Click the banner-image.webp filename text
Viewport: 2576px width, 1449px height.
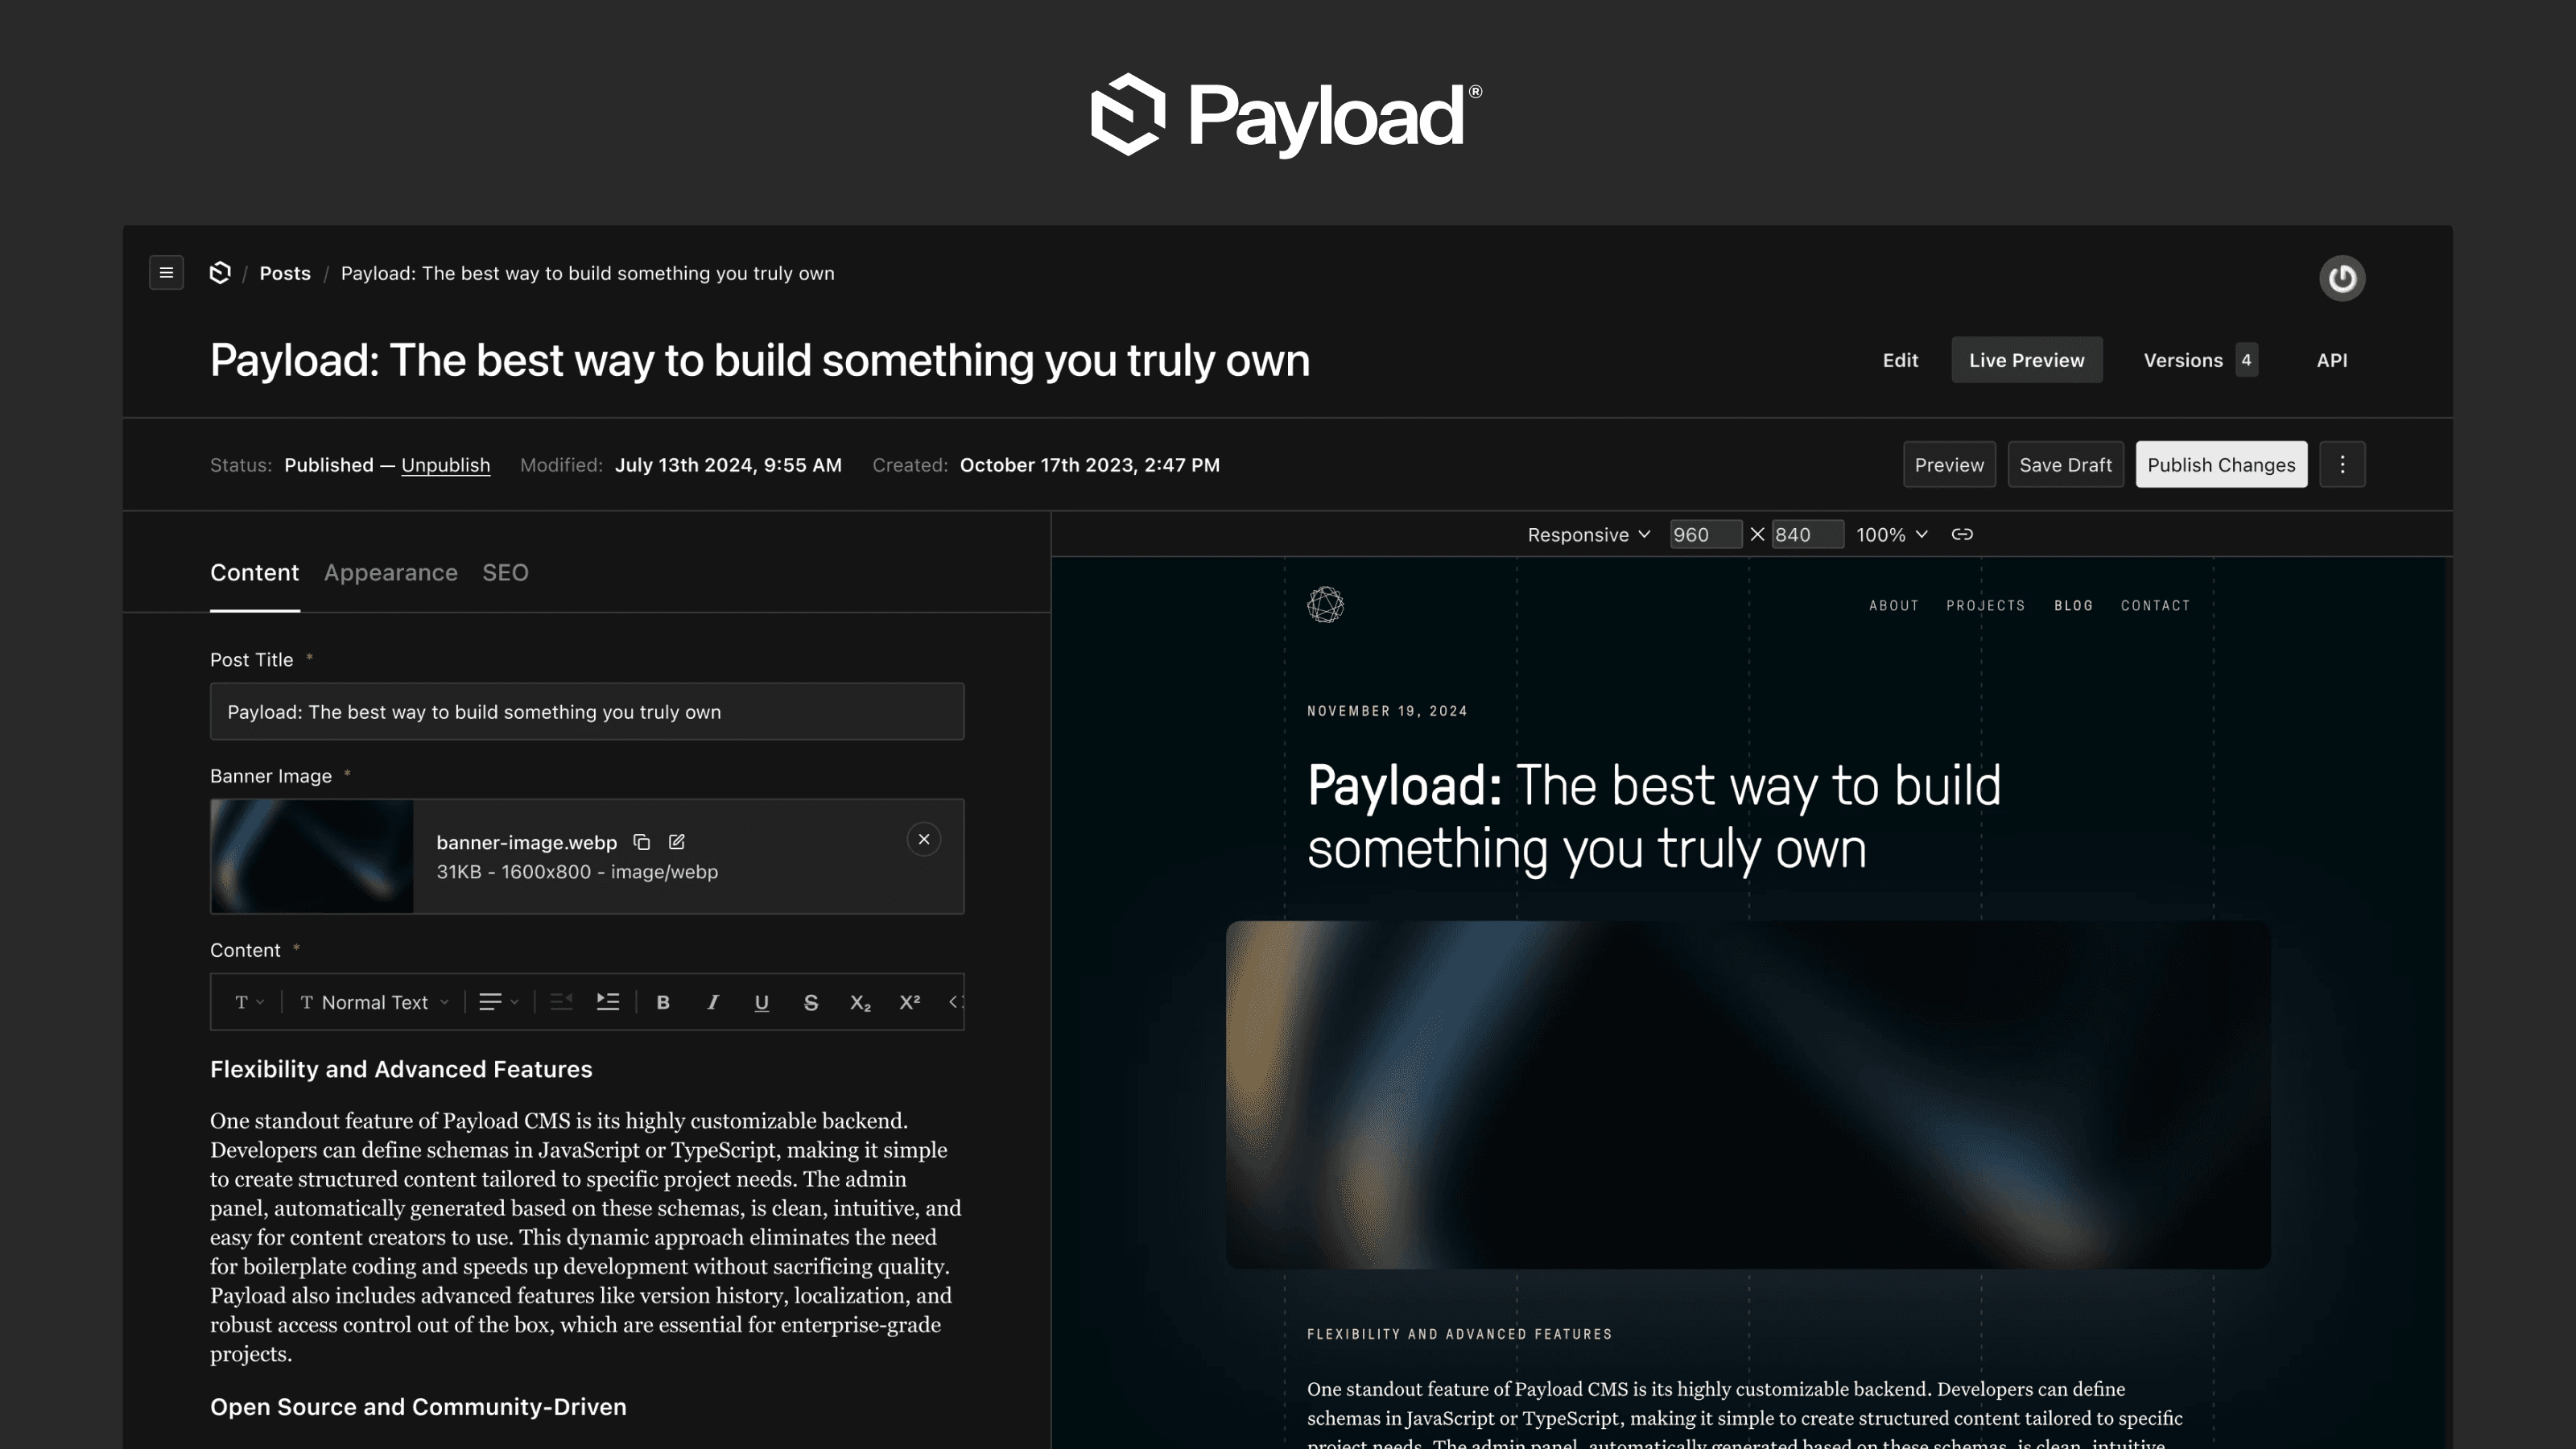[x=526, y=842]
